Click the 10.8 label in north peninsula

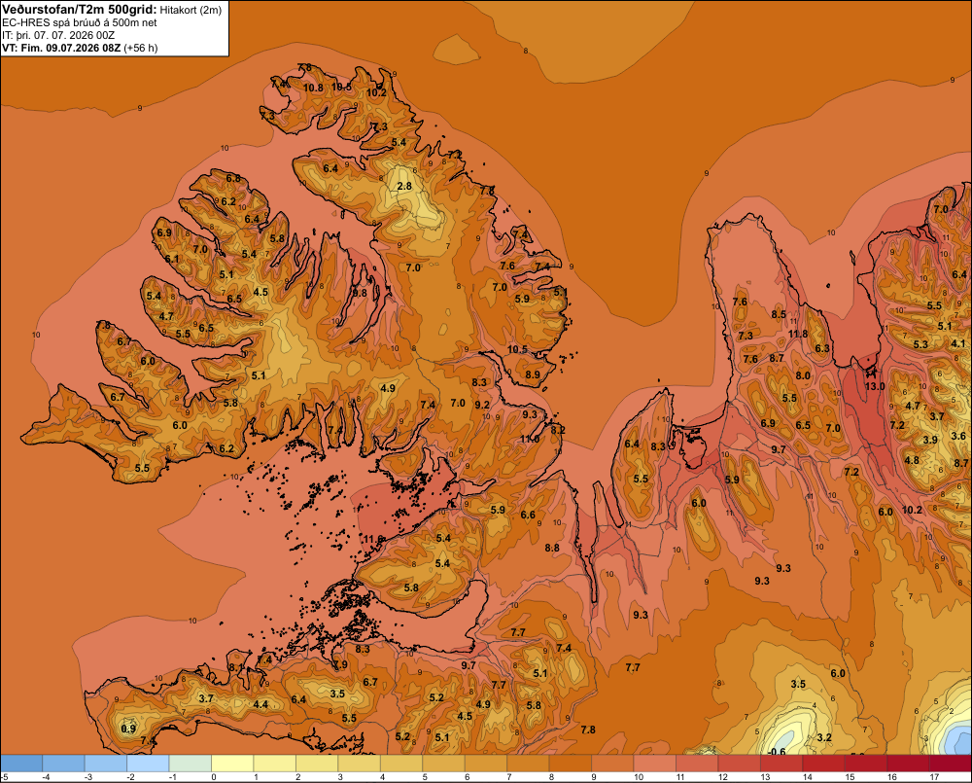(x=313, y=89)
